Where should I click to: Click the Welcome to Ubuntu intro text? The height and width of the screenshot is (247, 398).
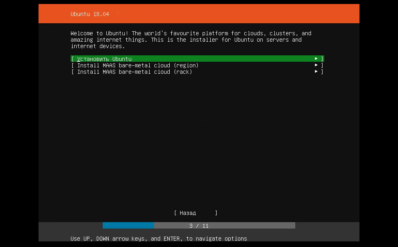[191, 40]
